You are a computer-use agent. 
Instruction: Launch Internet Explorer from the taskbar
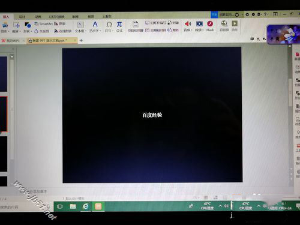[x=86, y=206]
